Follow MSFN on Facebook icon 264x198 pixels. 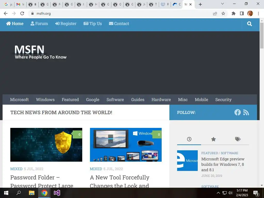point(237,112)
